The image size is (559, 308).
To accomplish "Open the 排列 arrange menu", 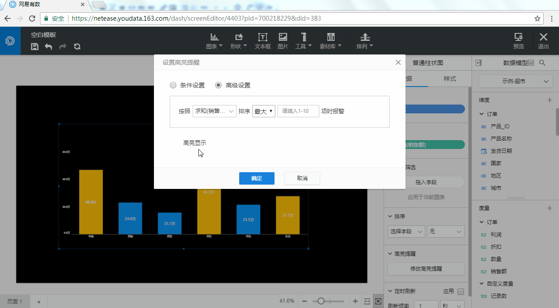I will pyautogui.click(x=365, y=41).
